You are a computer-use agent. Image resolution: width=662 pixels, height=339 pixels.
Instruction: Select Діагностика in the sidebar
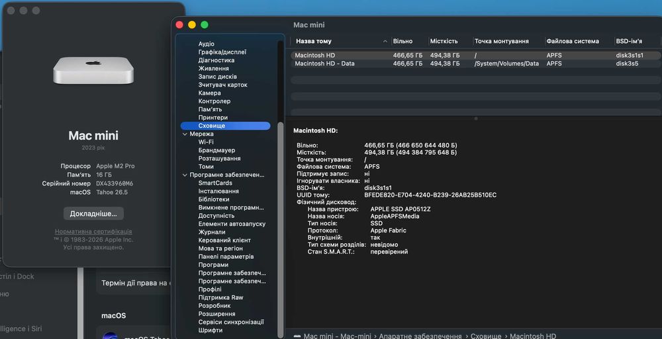tap(216, 60)
